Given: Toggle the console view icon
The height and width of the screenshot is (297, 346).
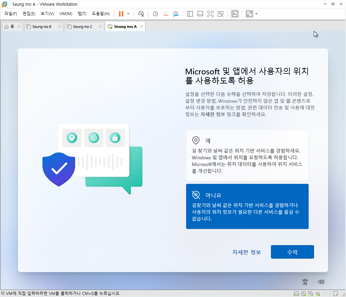Looking at the screenshot, I should tap(235, 14).
